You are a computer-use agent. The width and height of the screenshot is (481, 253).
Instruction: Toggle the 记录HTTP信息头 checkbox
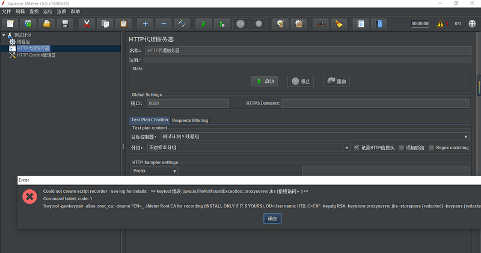pyautogui.click(x=357, y=147)
